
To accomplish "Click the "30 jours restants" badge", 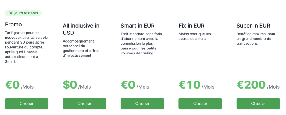I will coord(23,13).
